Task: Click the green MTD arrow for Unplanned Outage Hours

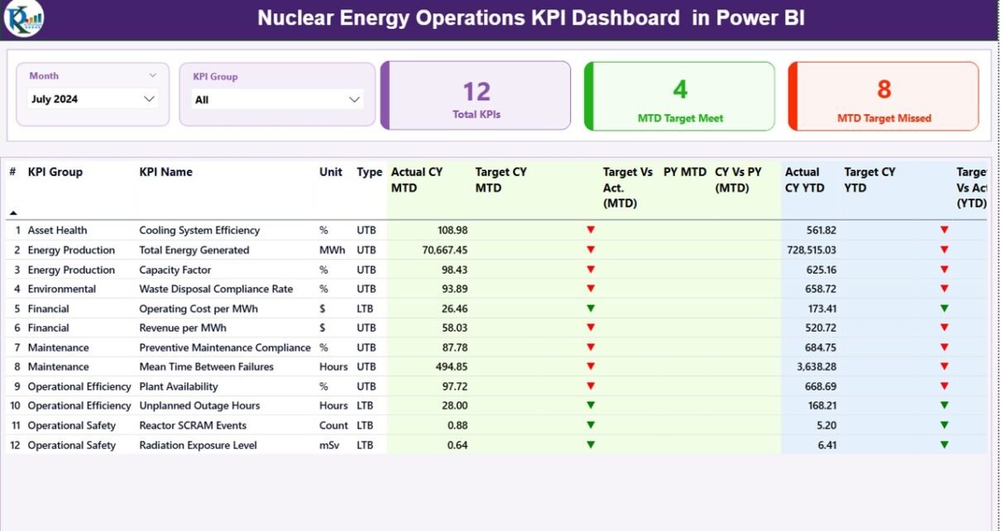Action: point(591,405)
